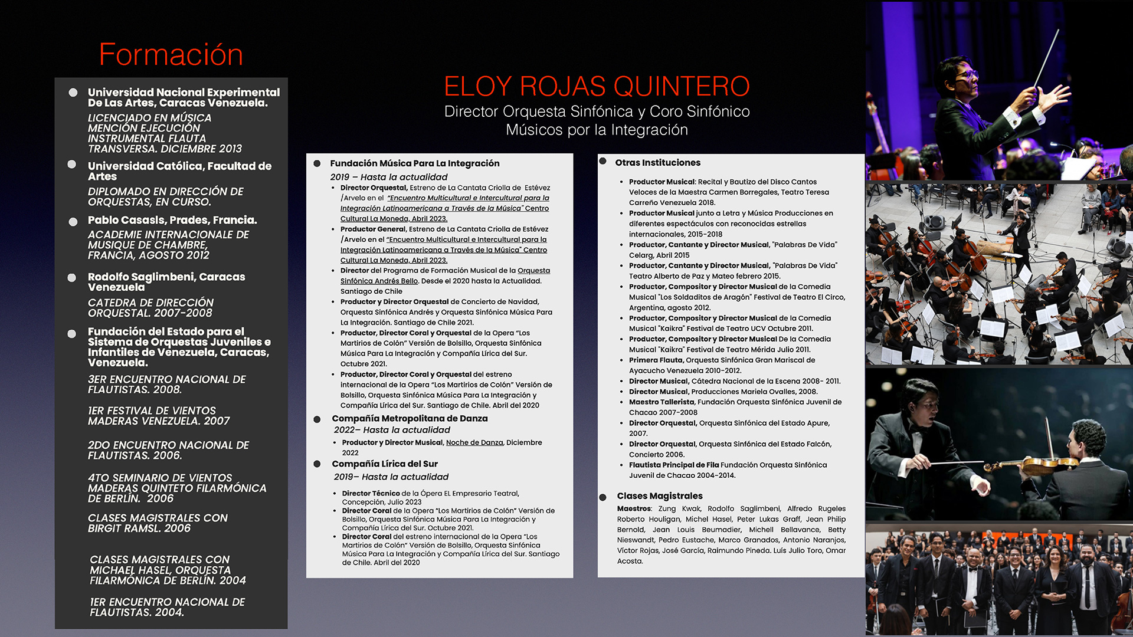Select '2DO ENCUENTRO NACIONAL DE FLAUTISTAS. 2006' text
The image size is (1133, 637).
(x=168, y=450)
